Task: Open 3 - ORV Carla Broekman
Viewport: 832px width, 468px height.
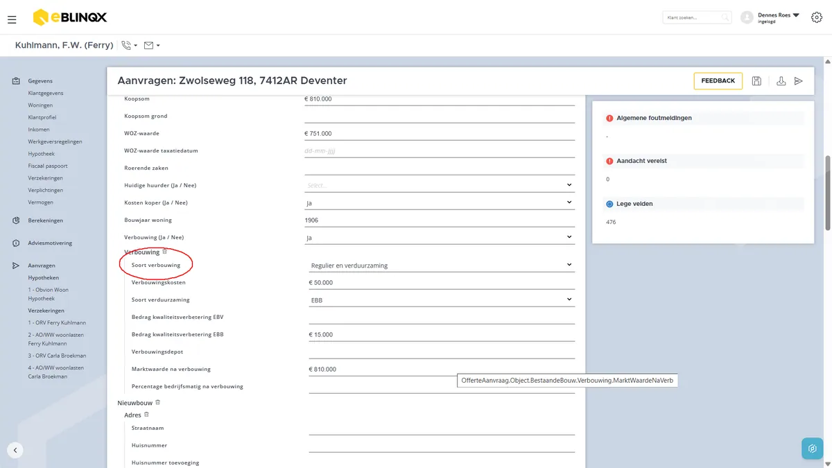Action: point(56,356)
